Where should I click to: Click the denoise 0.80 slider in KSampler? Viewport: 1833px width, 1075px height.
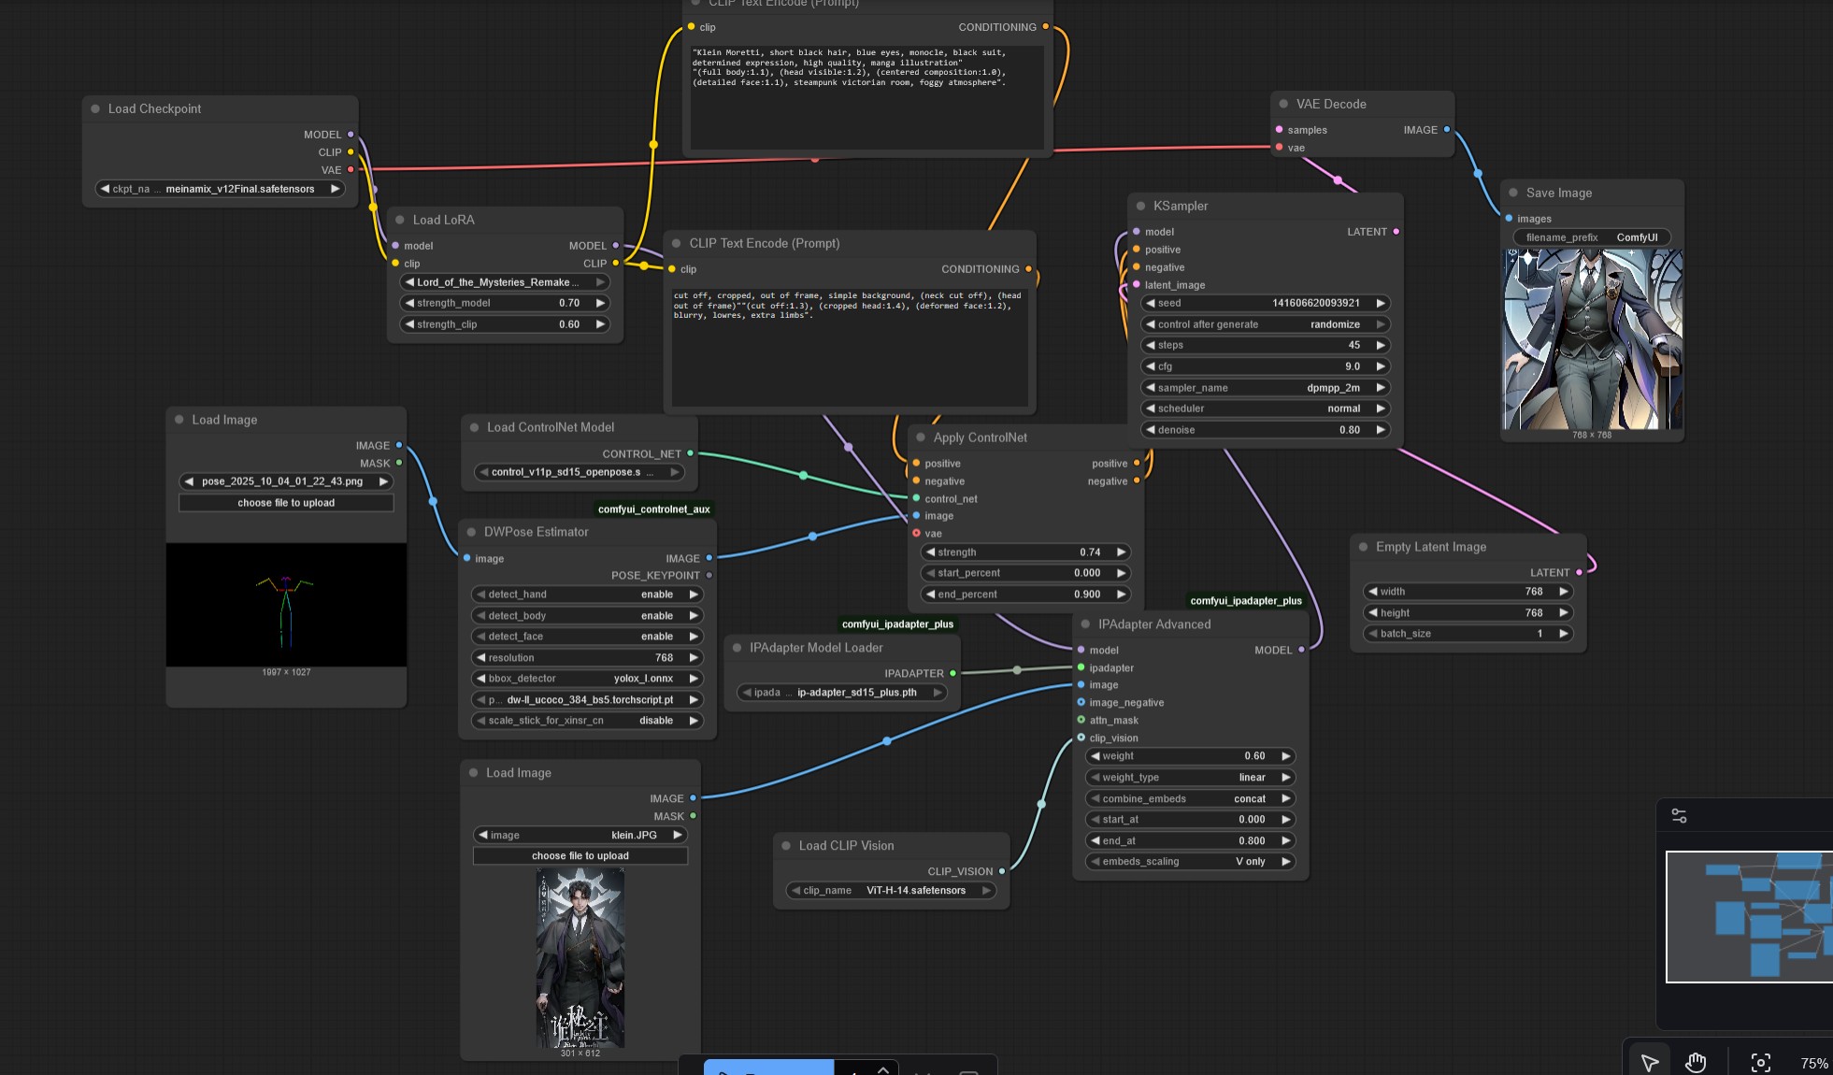(1266, 430)
